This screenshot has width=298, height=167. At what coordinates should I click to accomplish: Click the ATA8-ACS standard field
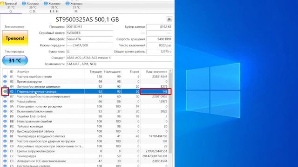[119, 58]
